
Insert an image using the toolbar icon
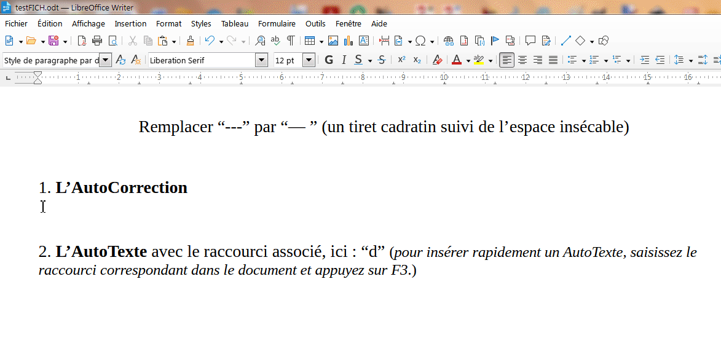pyautogui.click(x=333, y=41)
